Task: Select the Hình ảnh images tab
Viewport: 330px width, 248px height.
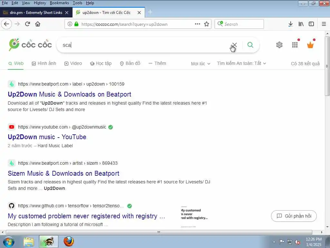Action: pyautogui.click(x=44, y=63)
